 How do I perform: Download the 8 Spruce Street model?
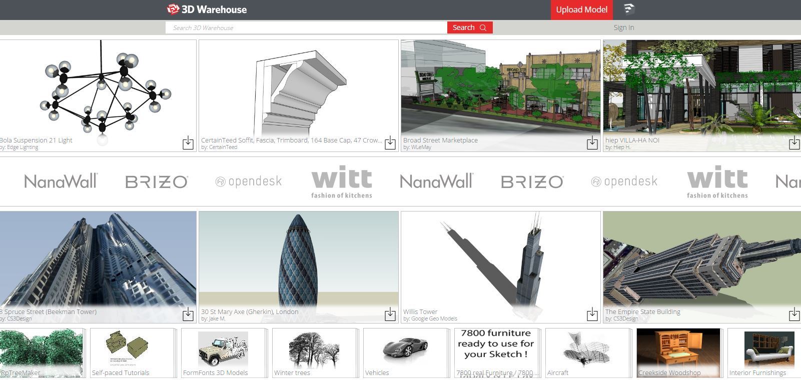[x=188, y=314]
